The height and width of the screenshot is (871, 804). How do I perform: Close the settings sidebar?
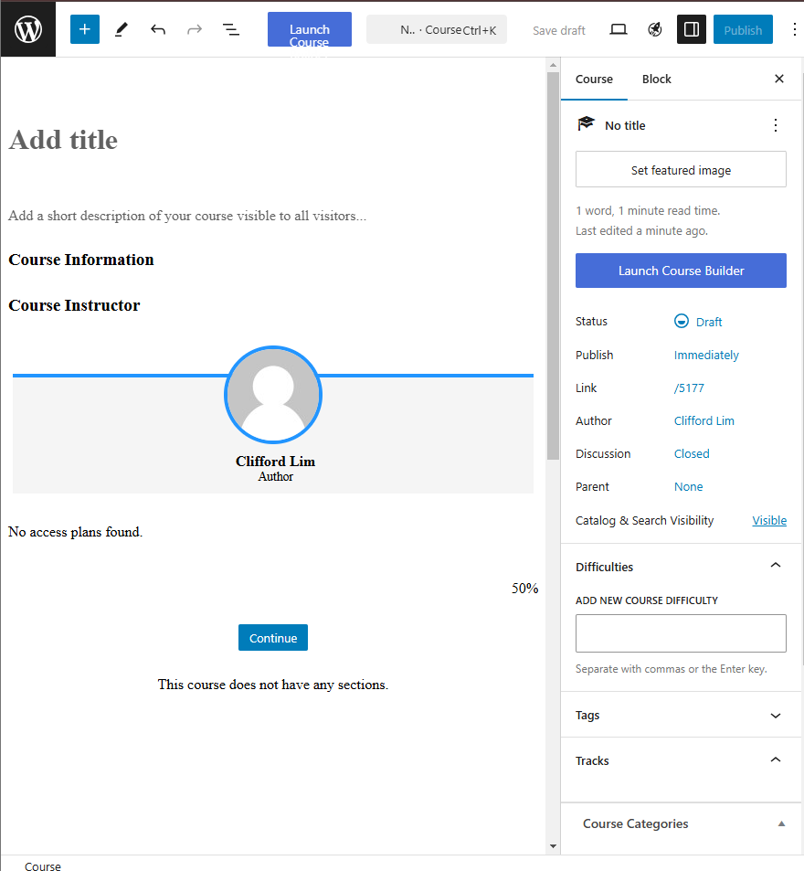tap(779, 79)
